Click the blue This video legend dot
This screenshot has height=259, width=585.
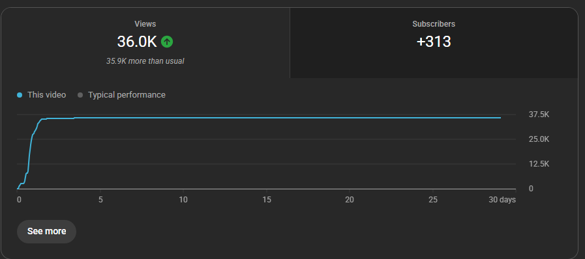[x=20, y=95]
